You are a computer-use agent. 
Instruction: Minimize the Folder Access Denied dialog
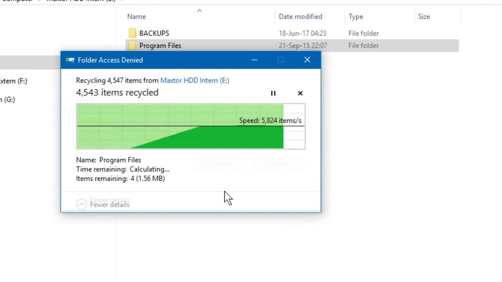coord(255,60)
